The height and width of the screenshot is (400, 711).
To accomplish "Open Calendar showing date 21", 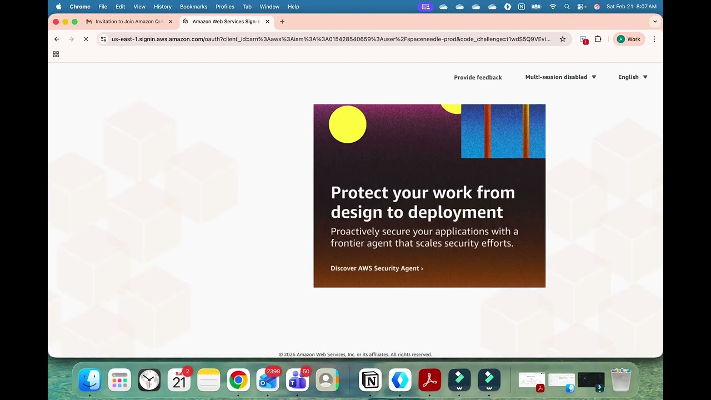I will point(179,380).
